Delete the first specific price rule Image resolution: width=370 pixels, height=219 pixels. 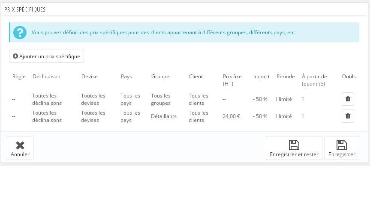[x=348, y=99]
